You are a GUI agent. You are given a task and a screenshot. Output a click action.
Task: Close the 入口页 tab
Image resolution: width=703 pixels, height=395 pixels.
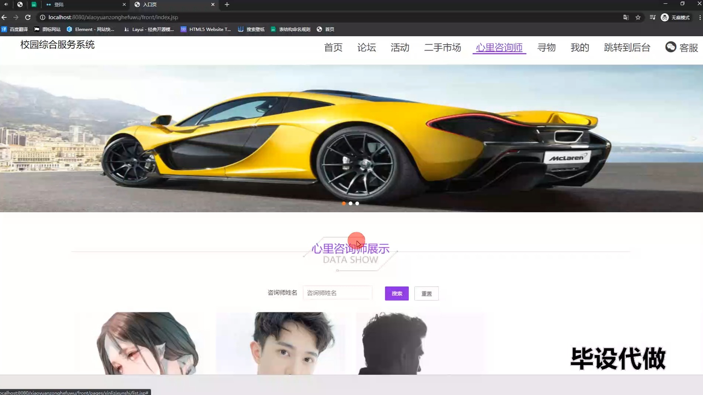(x=213, y=4)
